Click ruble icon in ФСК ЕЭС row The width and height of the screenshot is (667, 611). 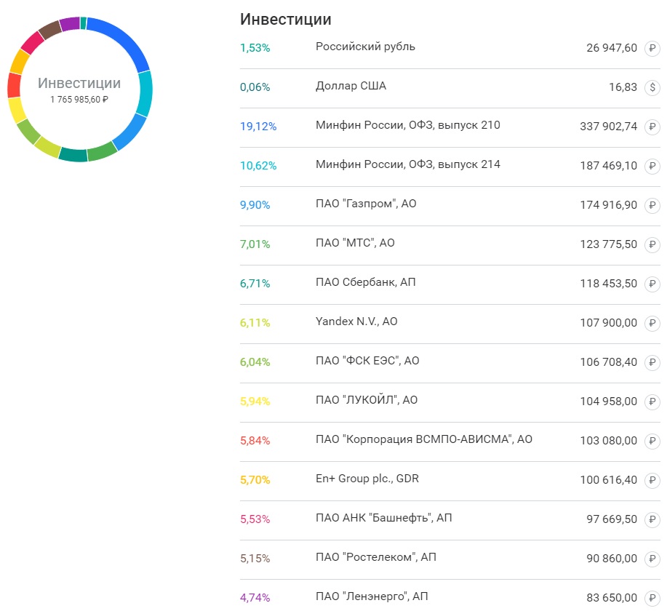tap(652, 362)
